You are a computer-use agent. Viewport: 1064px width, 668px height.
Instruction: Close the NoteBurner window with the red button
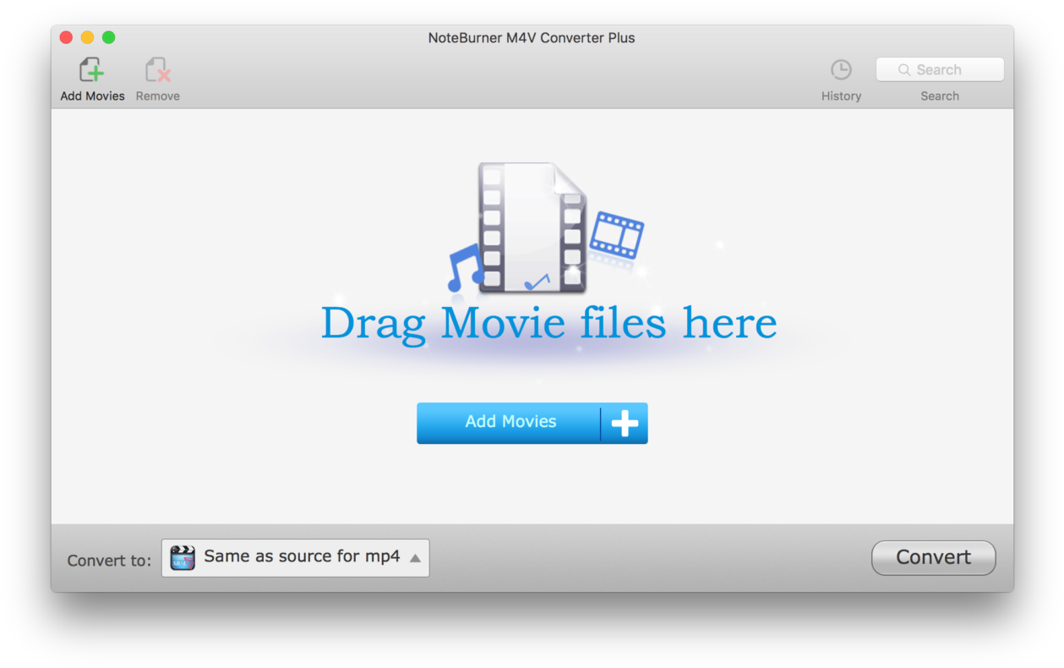click(x=66, y=37)
